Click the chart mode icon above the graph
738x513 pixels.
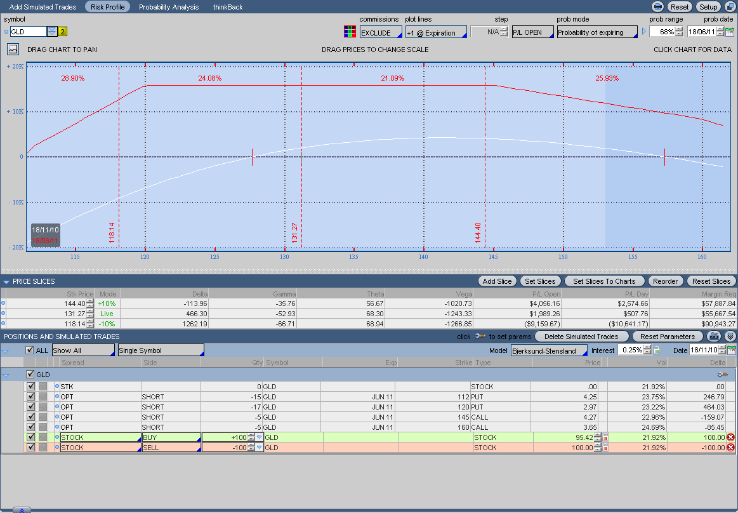(x=13, y=49)
